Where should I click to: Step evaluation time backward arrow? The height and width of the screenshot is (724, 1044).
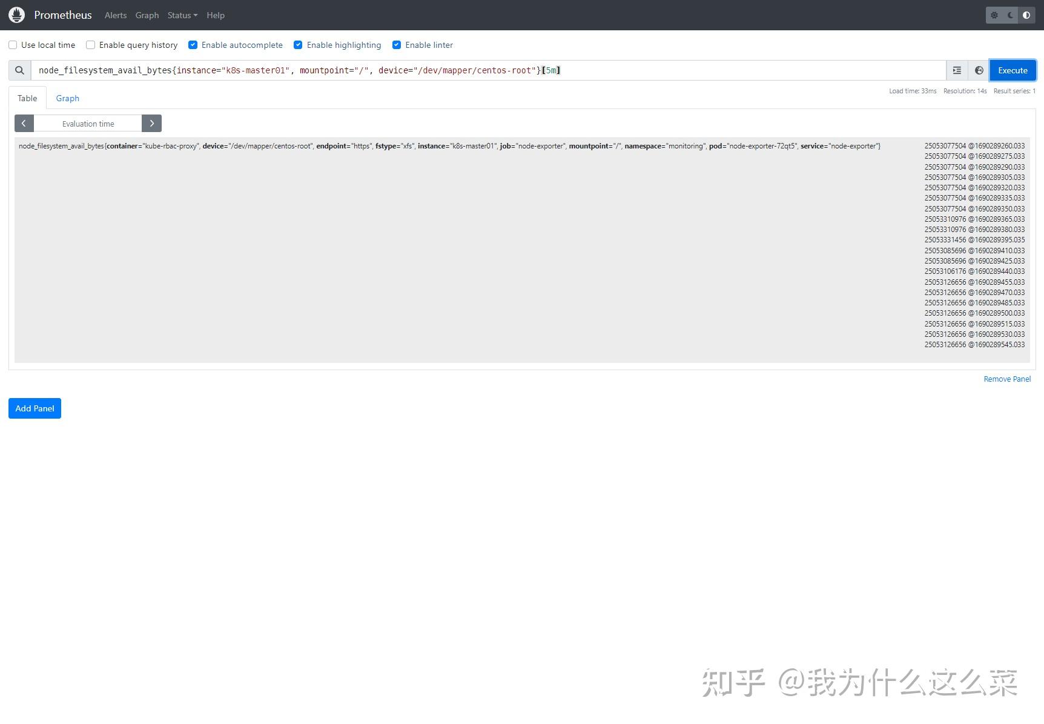(x=24, y=124)
